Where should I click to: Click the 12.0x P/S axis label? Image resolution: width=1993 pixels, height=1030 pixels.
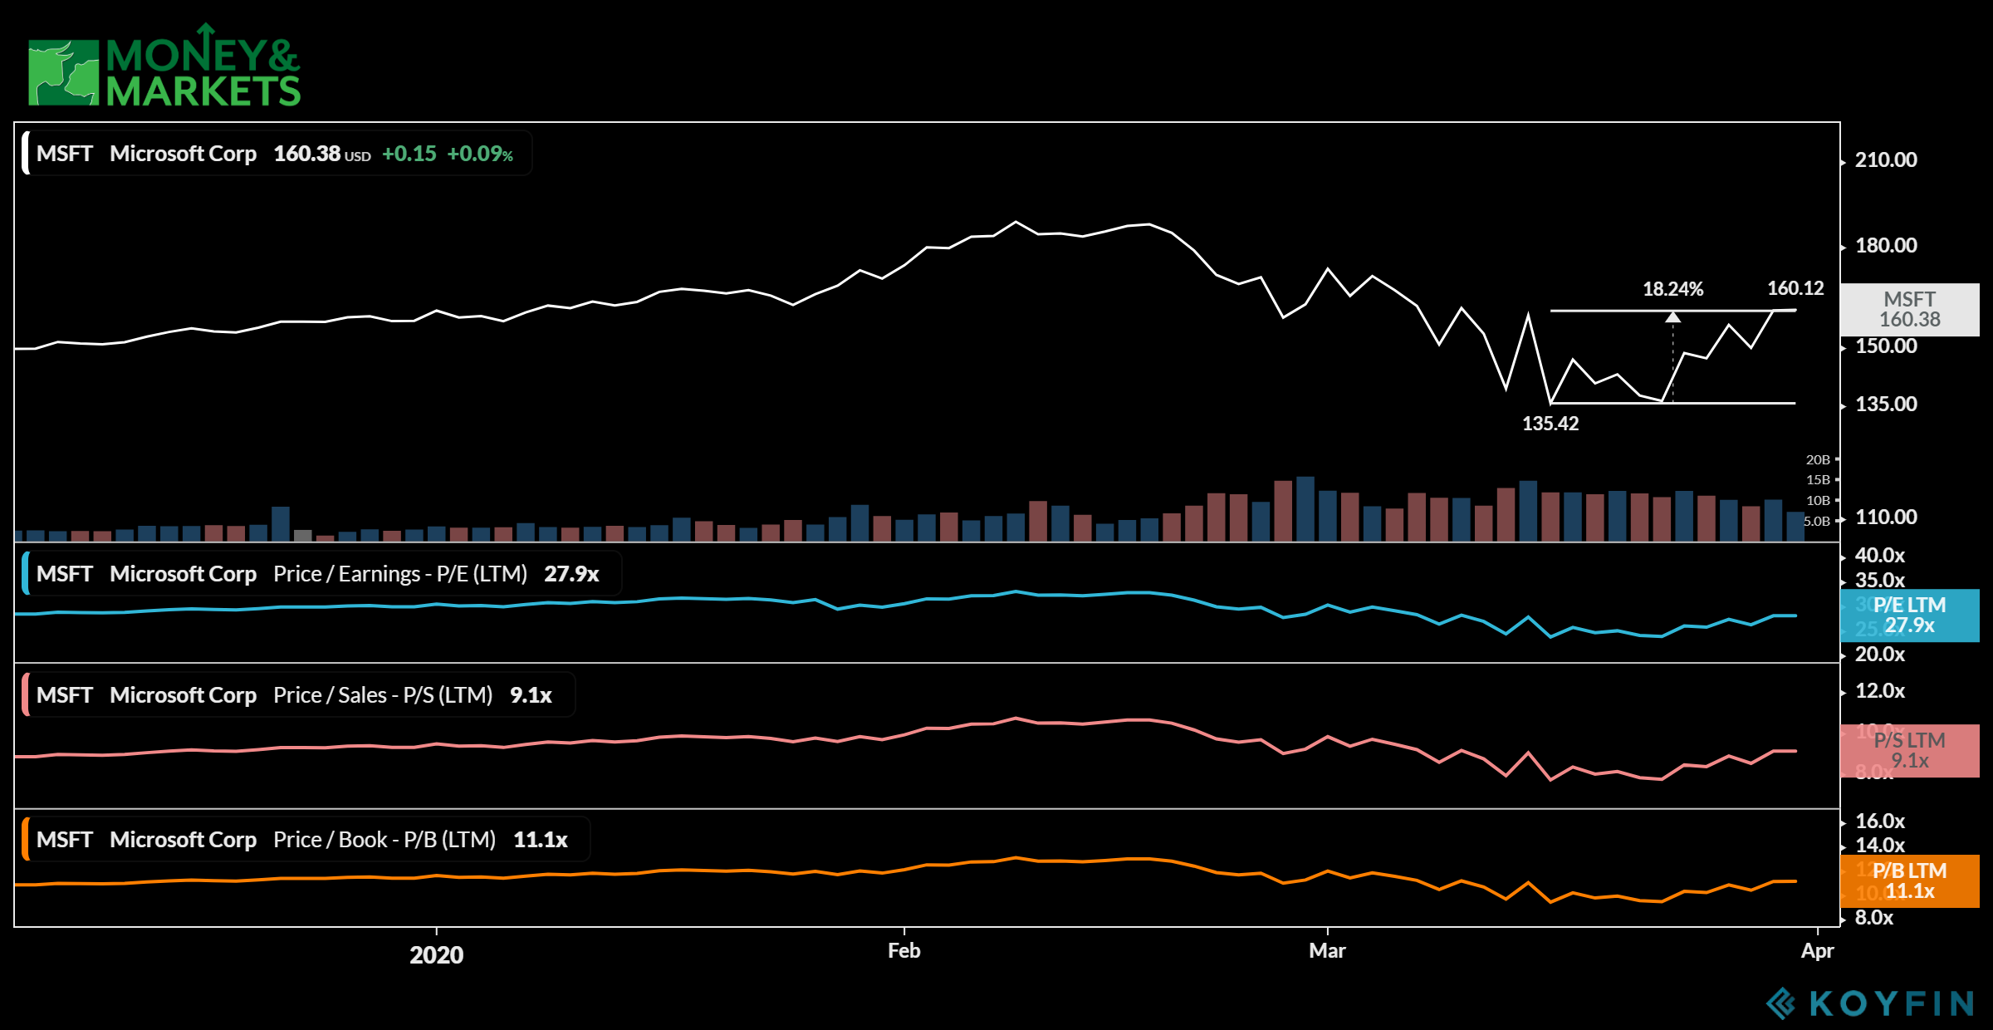[x=1880, y=691]
